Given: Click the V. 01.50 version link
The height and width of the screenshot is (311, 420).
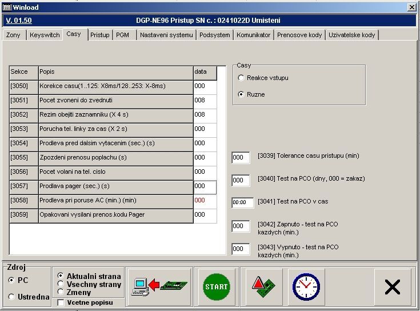Looking at the screenshot, I should pyautogui.click(x=18, y=21).
